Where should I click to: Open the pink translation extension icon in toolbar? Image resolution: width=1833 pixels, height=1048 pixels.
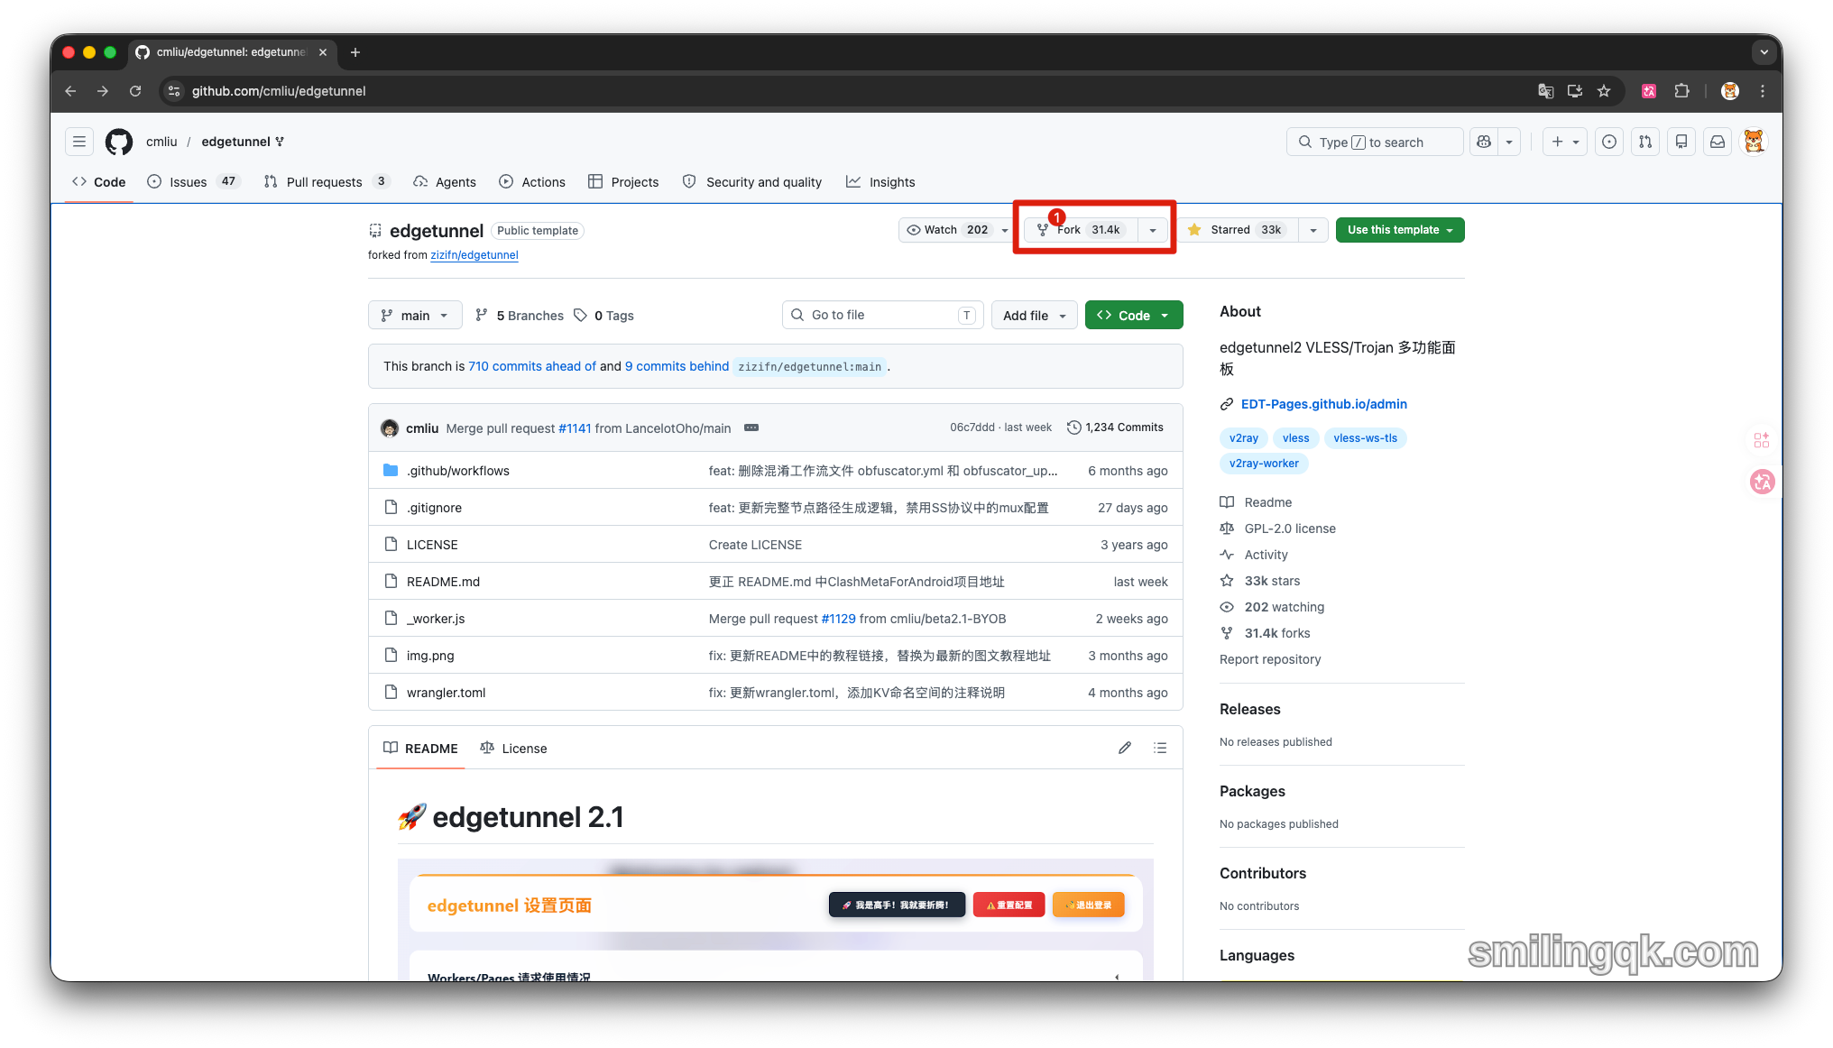click(x=1649, y=91)
